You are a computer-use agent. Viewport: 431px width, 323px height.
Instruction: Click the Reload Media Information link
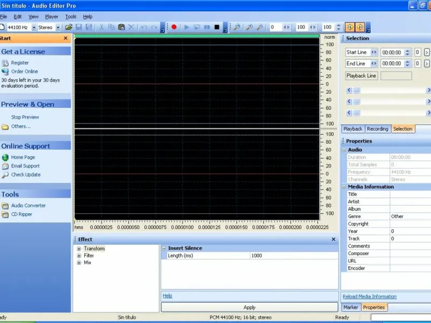(x=370, y=296)
